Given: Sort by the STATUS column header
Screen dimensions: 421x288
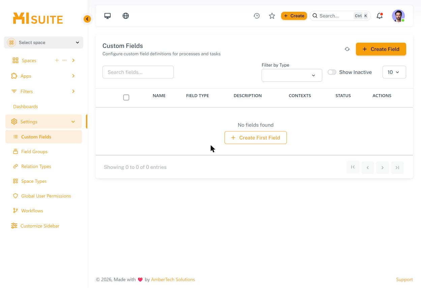Looking at the screenshot, I should point(343,96).
